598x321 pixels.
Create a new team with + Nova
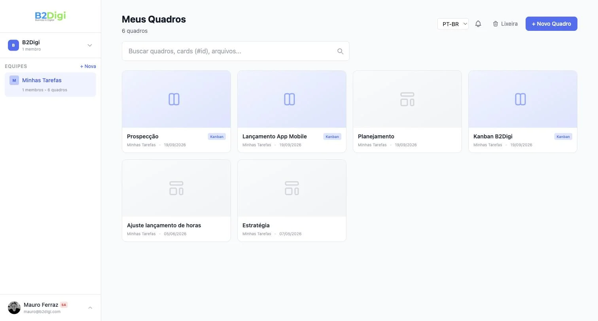click(88, 66)
